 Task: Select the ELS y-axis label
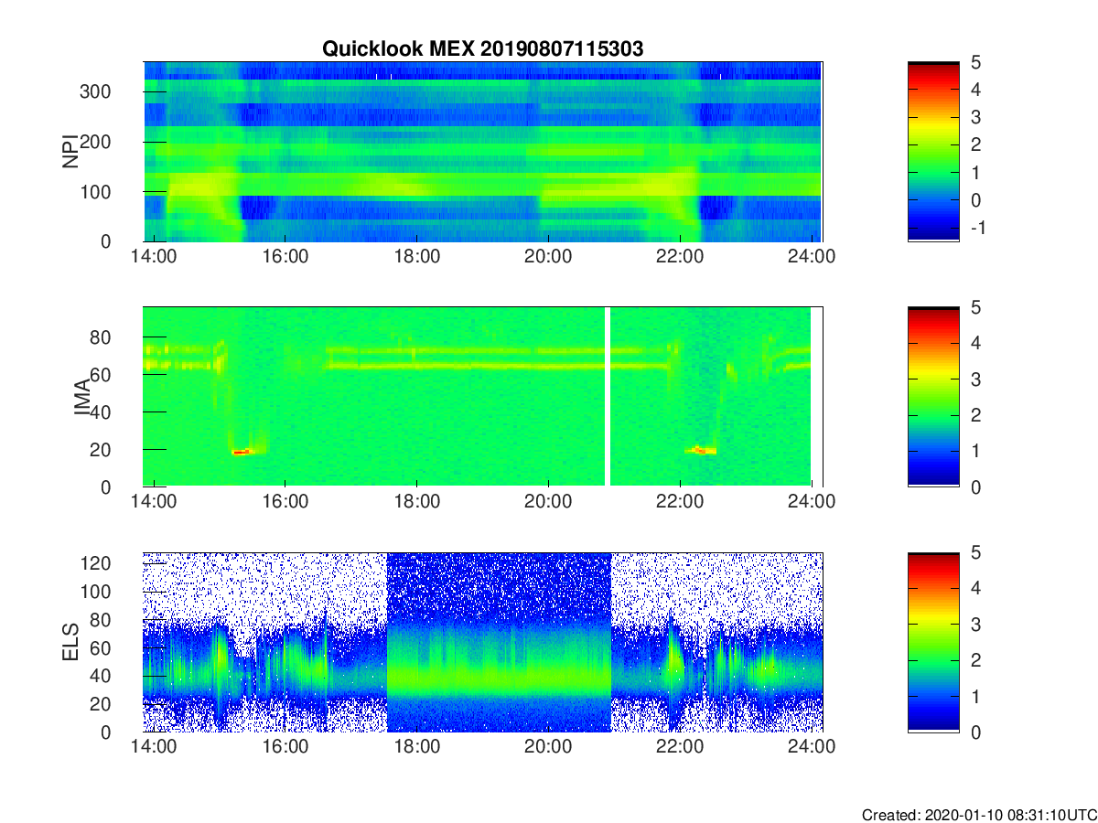point(70,643)
